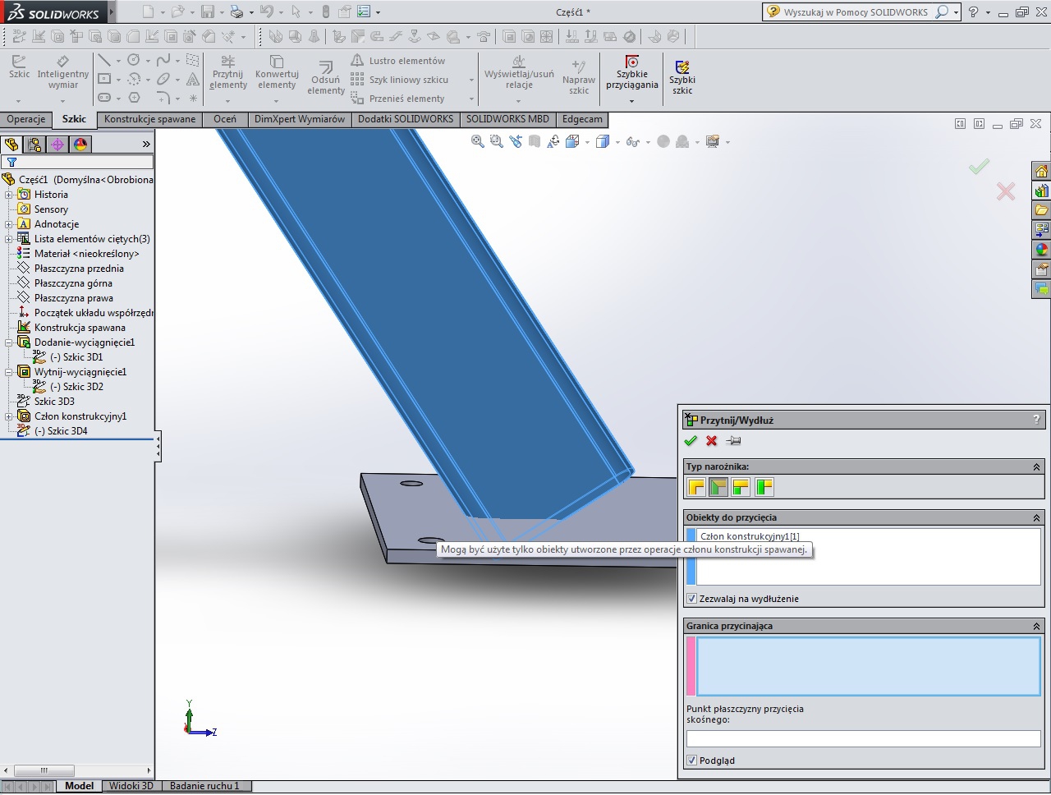This screenshot has height=795, width=1051.
Task: Click the Napraw szkic tool
Action: click(579, 78)
